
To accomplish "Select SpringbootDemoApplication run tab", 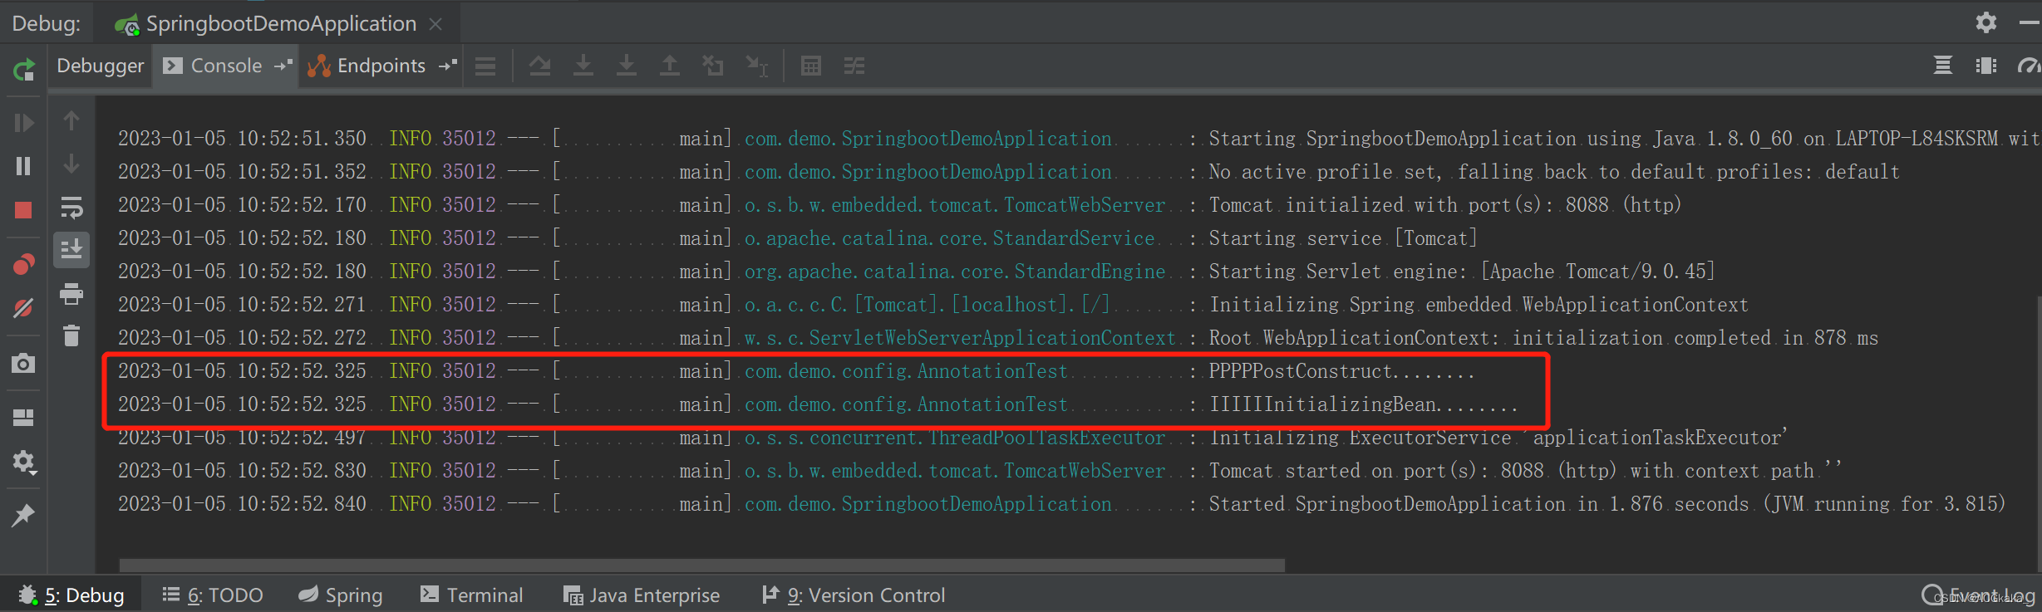I will (x=281, y=23).
